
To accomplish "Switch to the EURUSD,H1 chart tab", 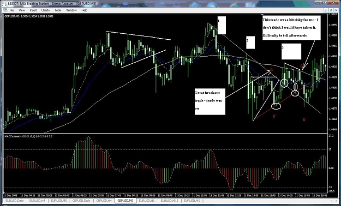I will pos(147,201).
